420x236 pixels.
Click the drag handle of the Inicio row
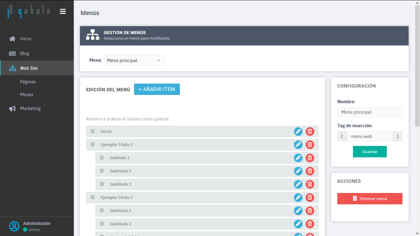click(93, 131)
